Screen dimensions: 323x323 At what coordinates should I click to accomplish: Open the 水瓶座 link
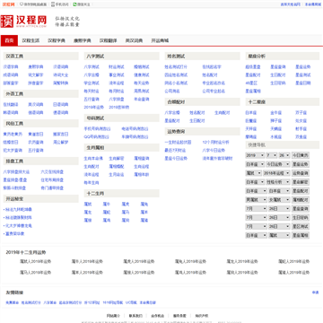[276, 137]
